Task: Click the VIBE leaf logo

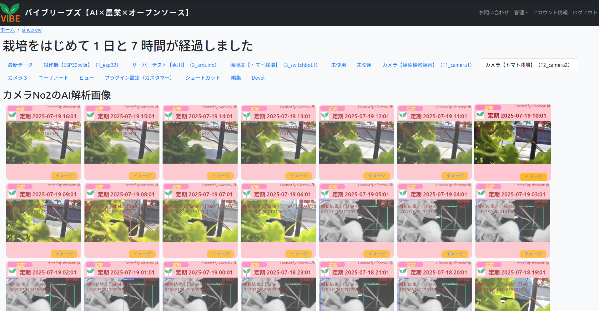Action: point(10,13)
